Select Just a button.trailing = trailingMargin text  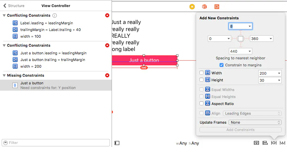click(x=53, y=60)
